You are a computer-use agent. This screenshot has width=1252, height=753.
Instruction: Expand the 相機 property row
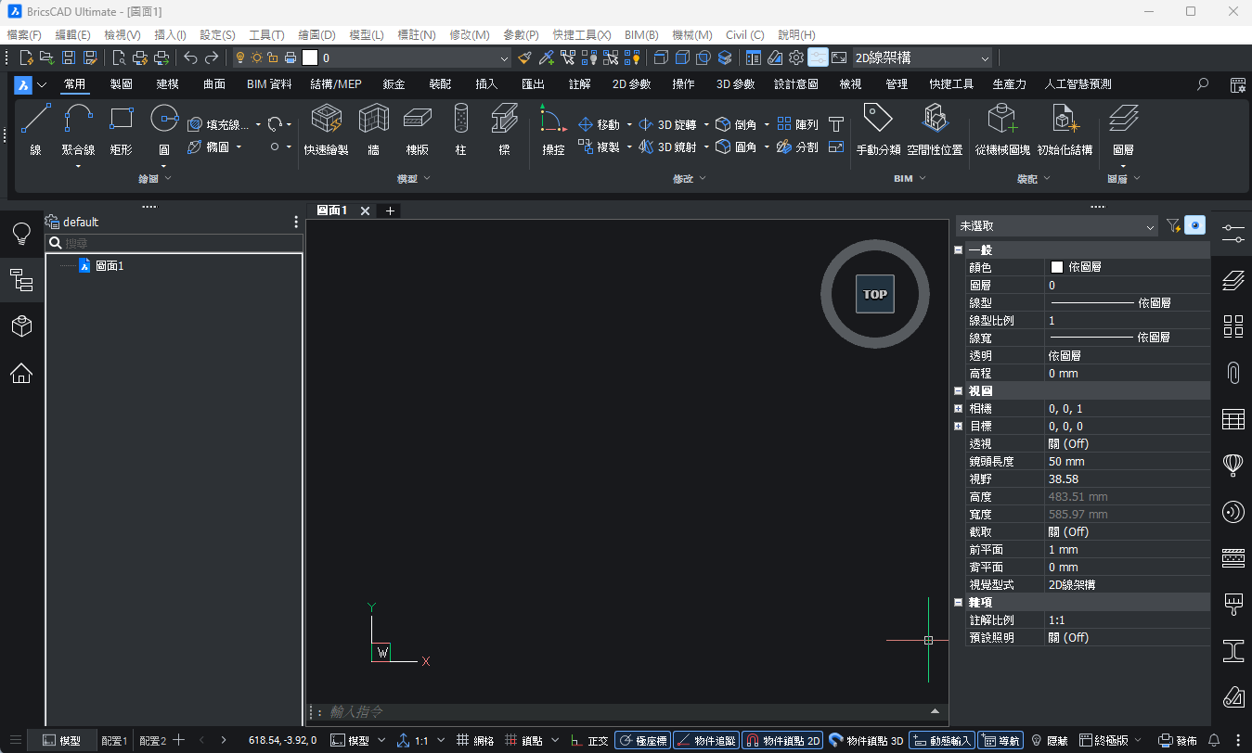(x=959, y=409)
